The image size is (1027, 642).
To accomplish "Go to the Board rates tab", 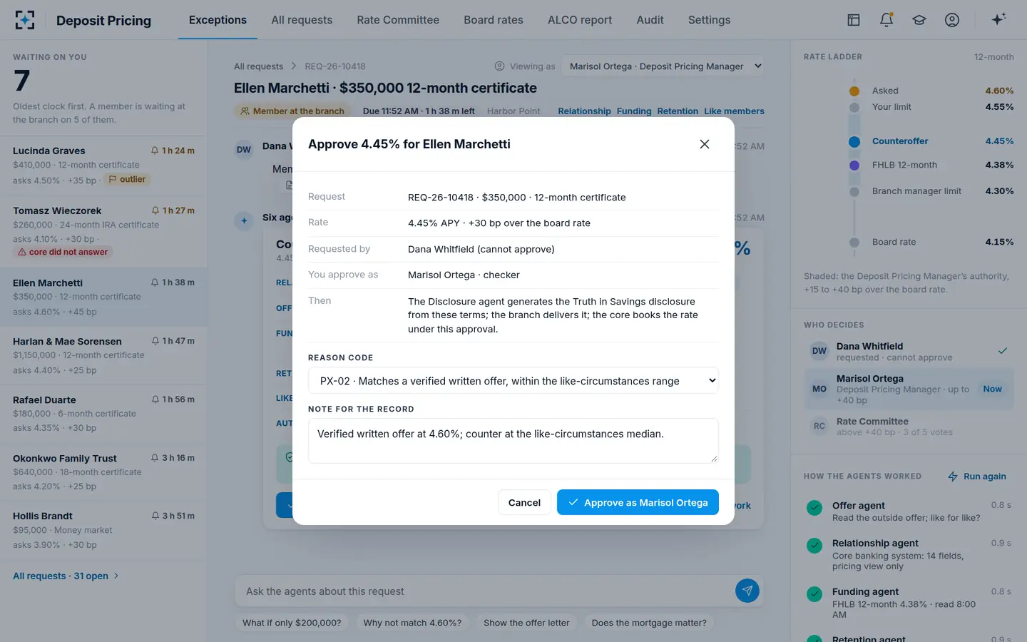I will [494, 20].
